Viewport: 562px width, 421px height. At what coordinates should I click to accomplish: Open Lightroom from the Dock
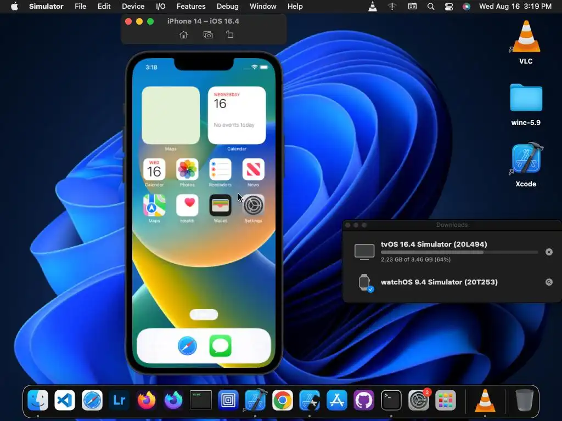point(119,400)
